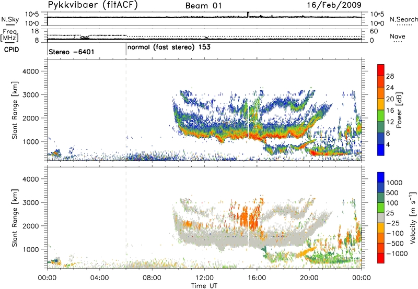
Task: Click the "16:00" time axis tick
Action: click(257, 278)
